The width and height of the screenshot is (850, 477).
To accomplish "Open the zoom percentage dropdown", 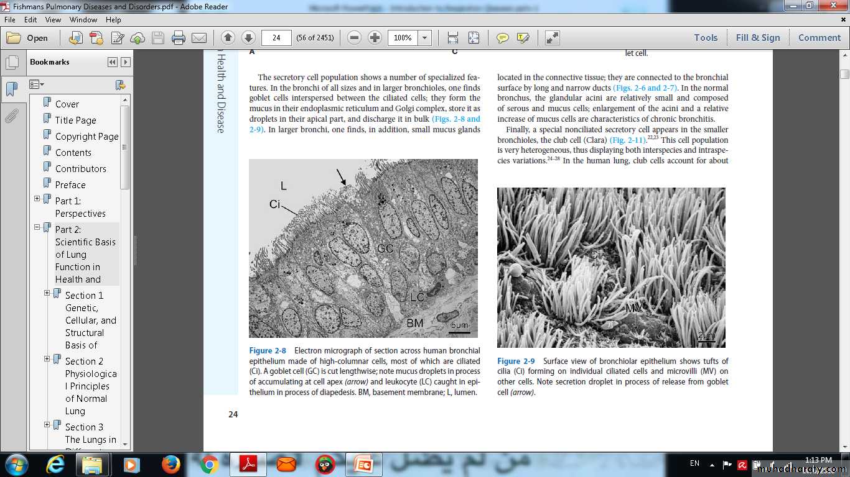I will (x=425, y=38).
